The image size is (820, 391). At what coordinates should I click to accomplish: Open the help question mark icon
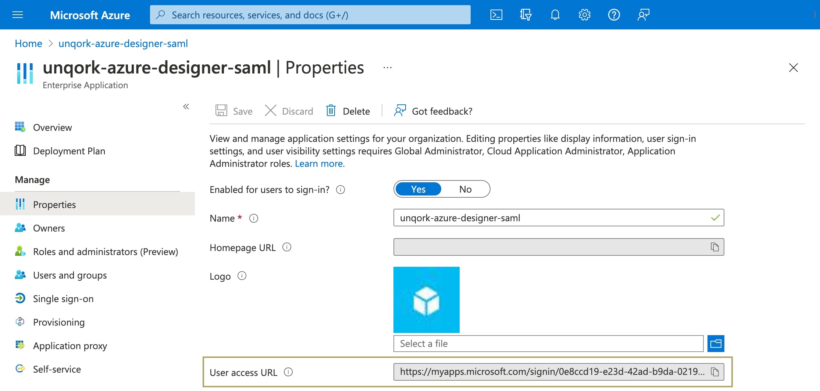pyautogui.click(x=614, y=15)
